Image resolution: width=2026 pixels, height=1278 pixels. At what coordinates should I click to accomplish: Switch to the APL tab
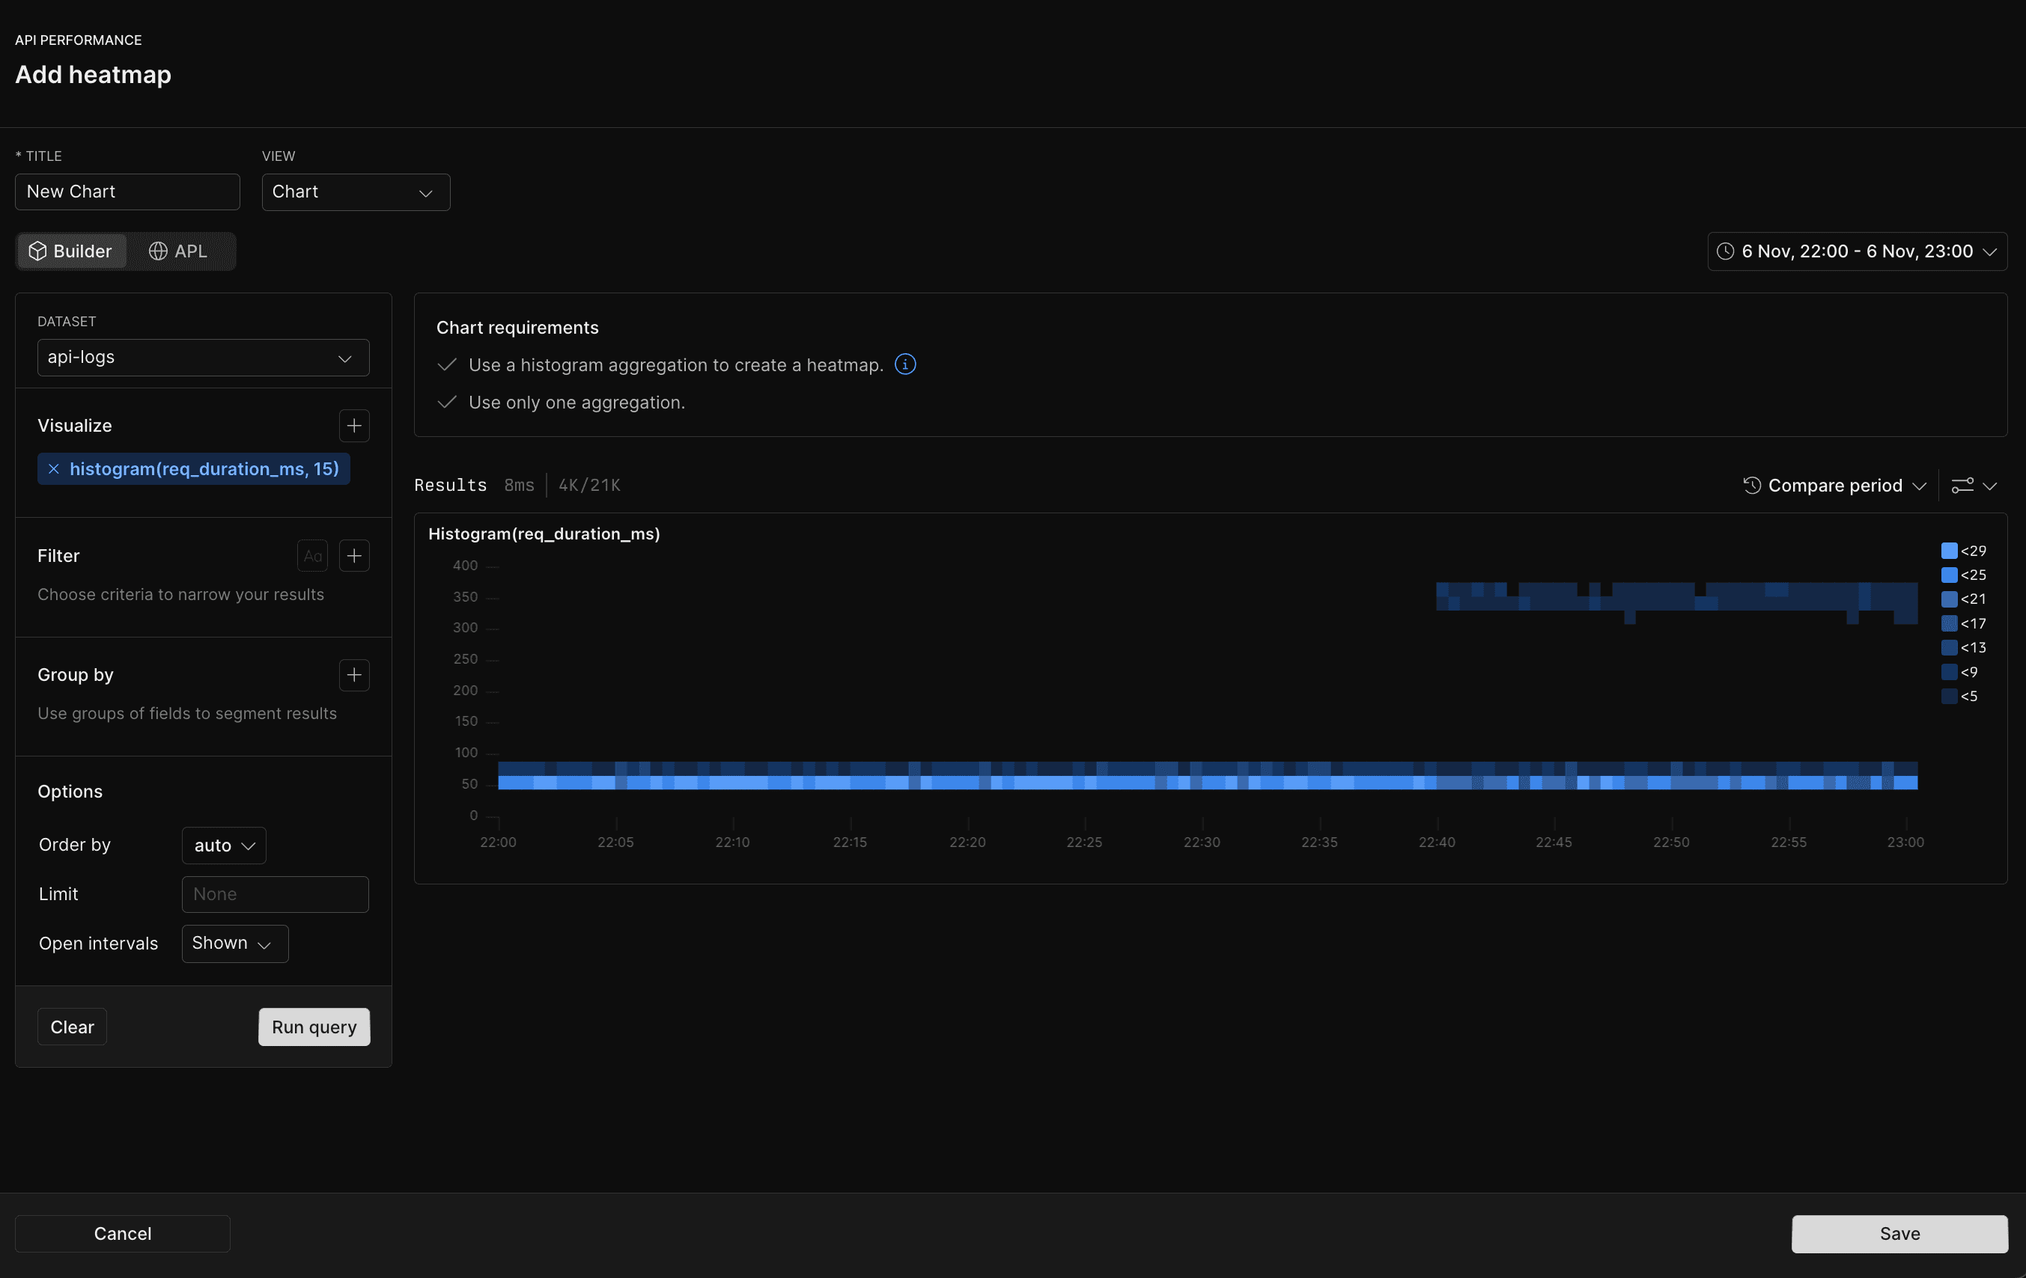click(178, 251)
